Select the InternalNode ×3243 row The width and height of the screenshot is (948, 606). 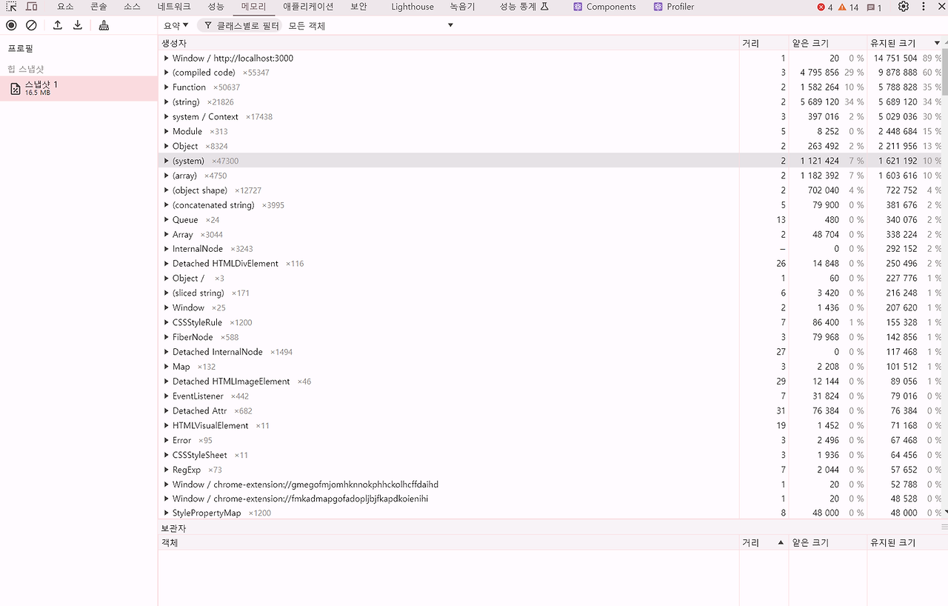pos(550,249)
